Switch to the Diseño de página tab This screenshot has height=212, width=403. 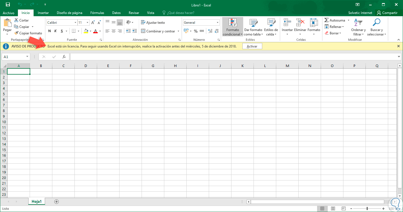tap(69, 13)
